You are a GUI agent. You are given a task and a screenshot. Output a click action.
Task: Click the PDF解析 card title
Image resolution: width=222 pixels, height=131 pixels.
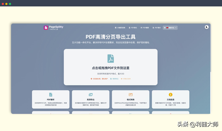pos(51,99)
